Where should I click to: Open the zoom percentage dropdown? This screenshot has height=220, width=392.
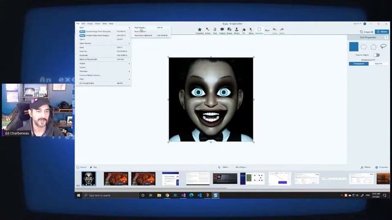(x=225, y=167)
